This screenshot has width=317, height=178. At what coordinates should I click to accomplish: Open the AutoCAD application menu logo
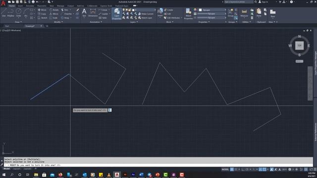[3, 3]
